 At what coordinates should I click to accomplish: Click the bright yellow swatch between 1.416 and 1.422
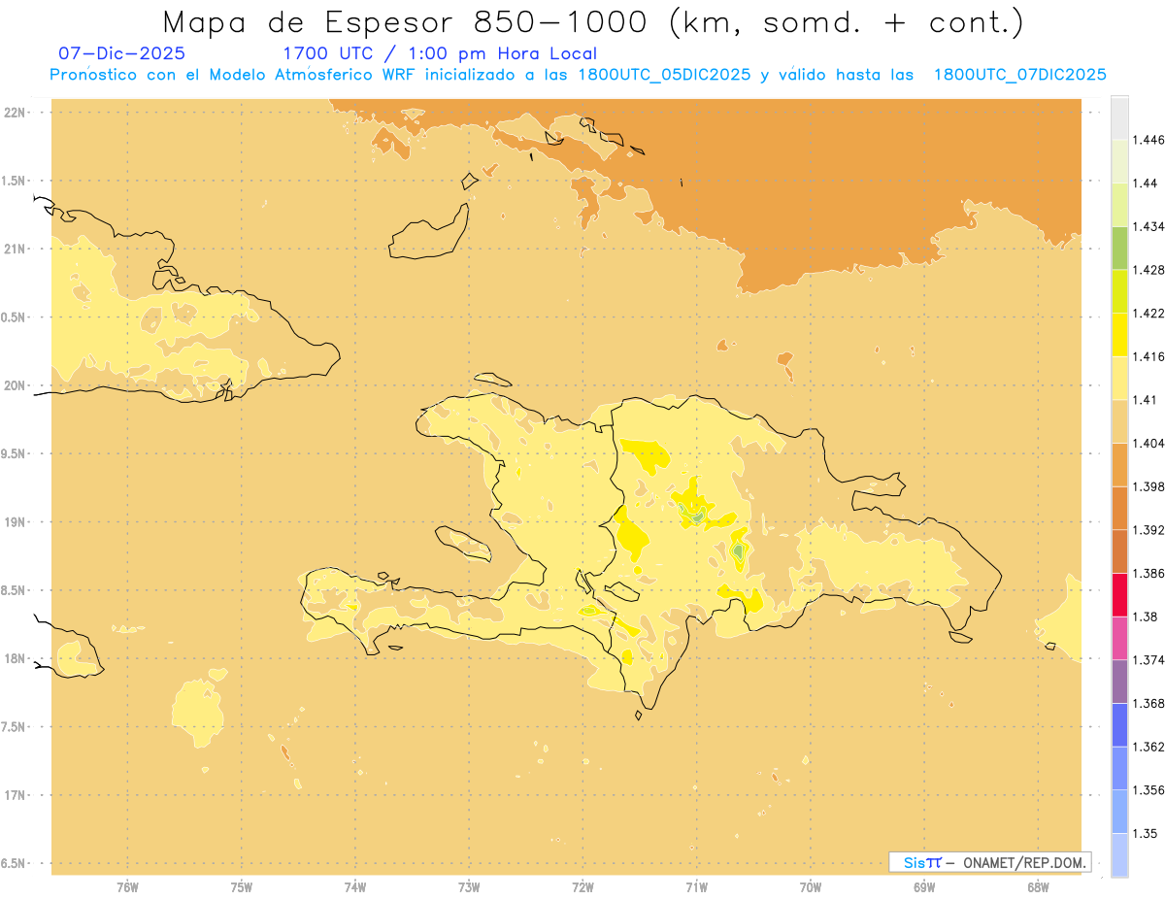[1119, 334]
